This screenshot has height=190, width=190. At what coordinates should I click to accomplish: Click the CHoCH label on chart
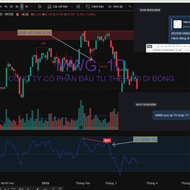pyautogui.click(x=103, y=66)
